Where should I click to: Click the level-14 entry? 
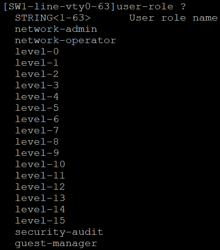click(x=40, y=209)
